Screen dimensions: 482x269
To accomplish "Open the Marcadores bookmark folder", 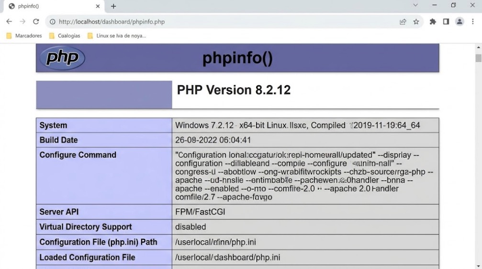I will 24,36.
